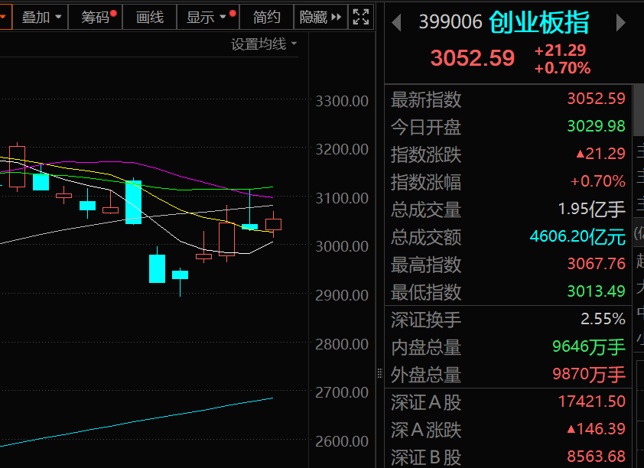
Task: Expand the 设置均线 moving average settings
Action: point(264,44)
